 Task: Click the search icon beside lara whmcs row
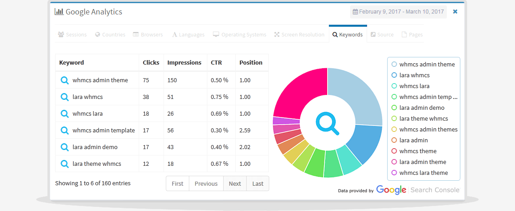pos(65,97)
